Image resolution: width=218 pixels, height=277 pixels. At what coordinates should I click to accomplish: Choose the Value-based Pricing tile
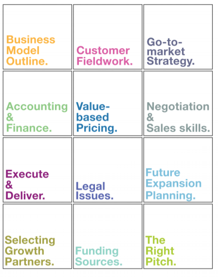[x=108, y=104]
